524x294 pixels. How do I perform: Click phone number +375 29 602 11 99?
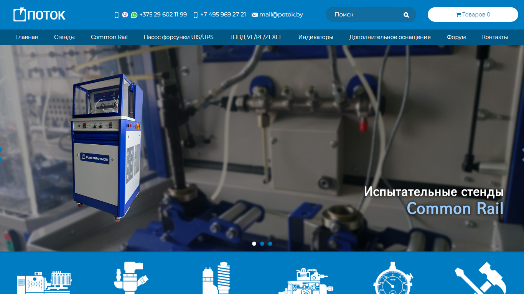pos(163,15)
